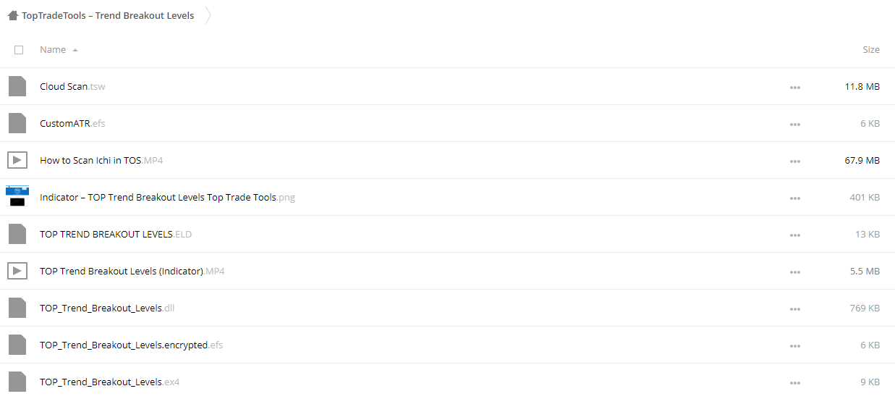Image resolution: width=895 pixels, height=399 pixels.
Task: Click the CustomATR.efs file icon
Action: [x=17, y=123]
